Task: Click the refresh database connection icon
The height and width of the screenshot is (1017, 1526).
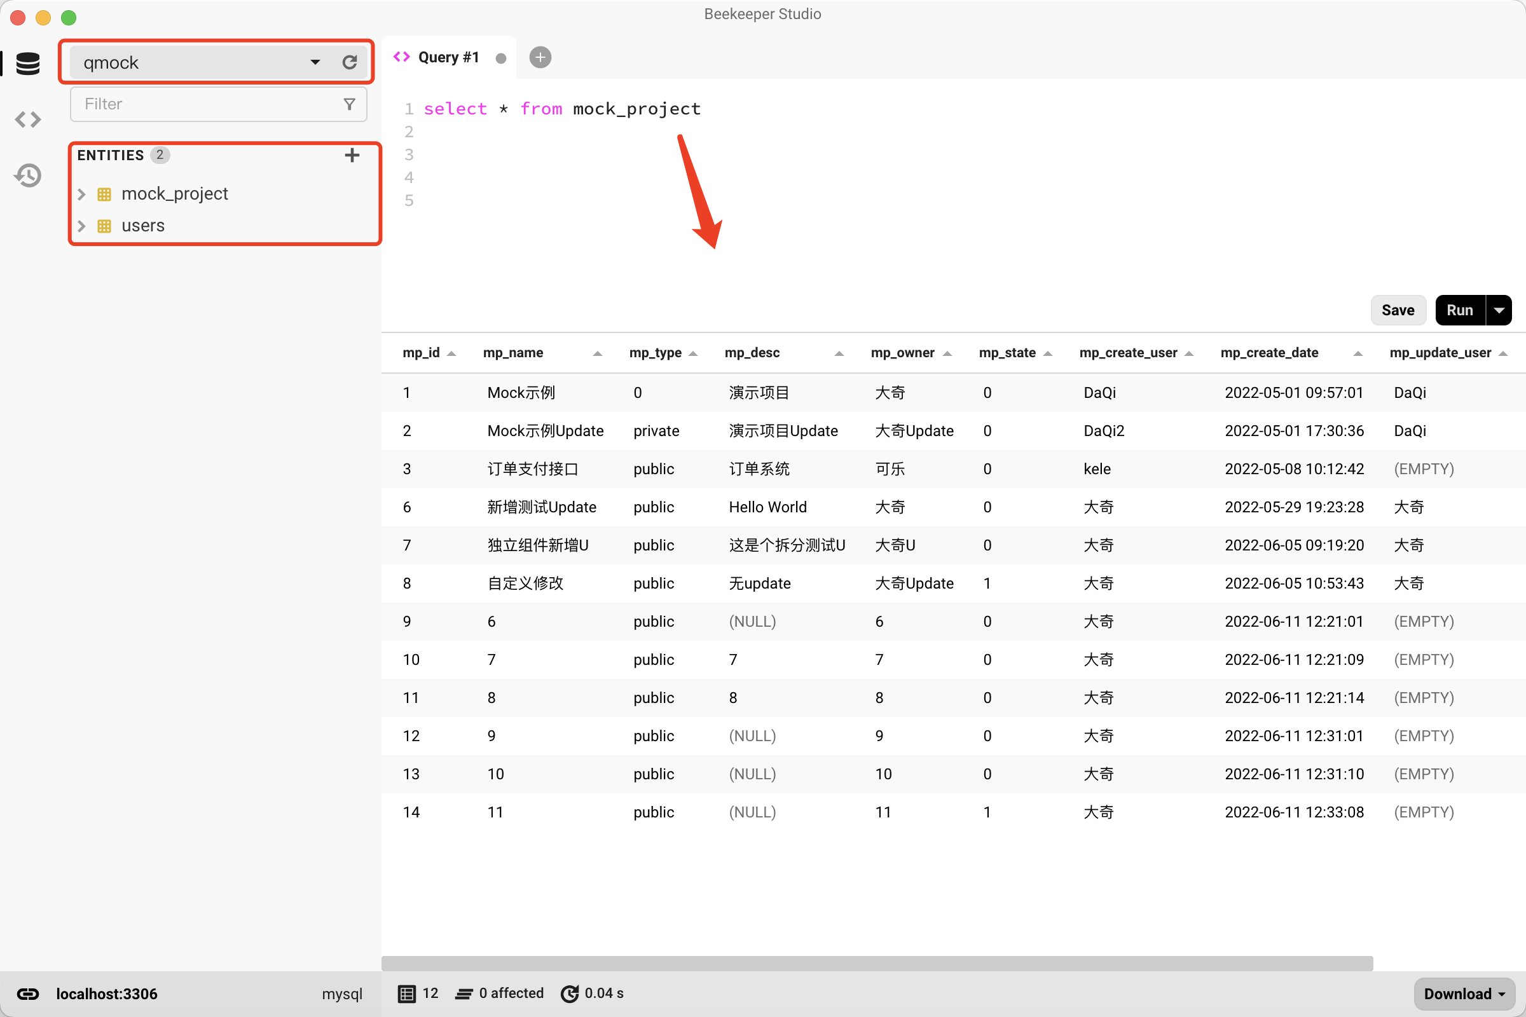Action: (350, 62)
